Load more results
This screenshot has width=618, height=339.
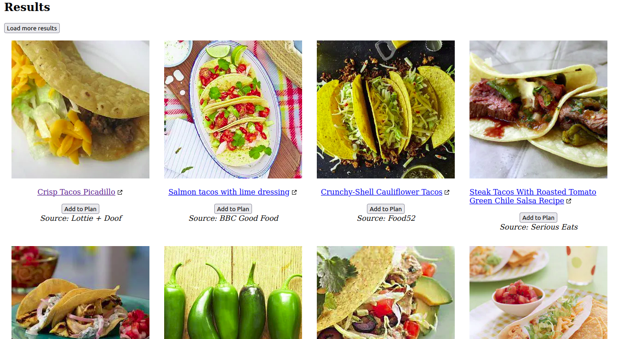(32, 28)
